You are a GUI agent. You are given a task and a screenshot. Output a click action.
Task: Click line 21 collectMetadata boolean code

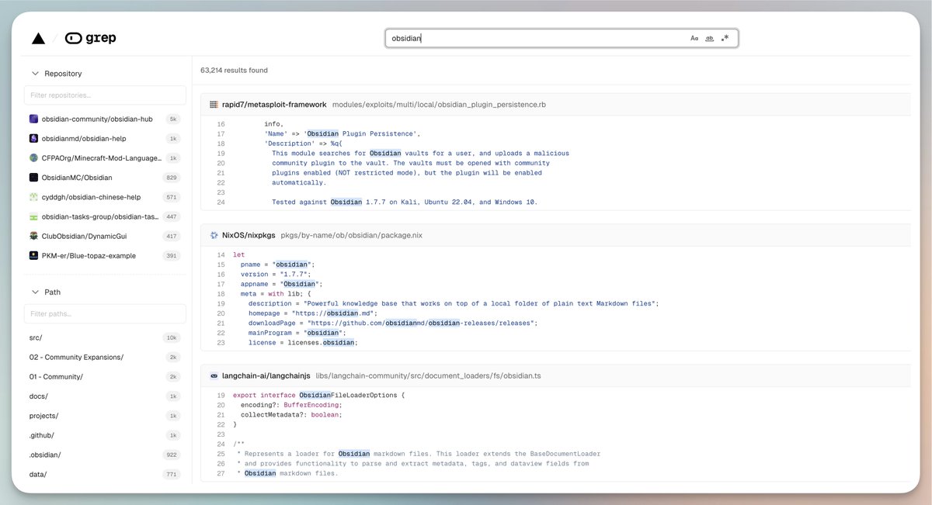pyautogui.click(x=291, y=415)
